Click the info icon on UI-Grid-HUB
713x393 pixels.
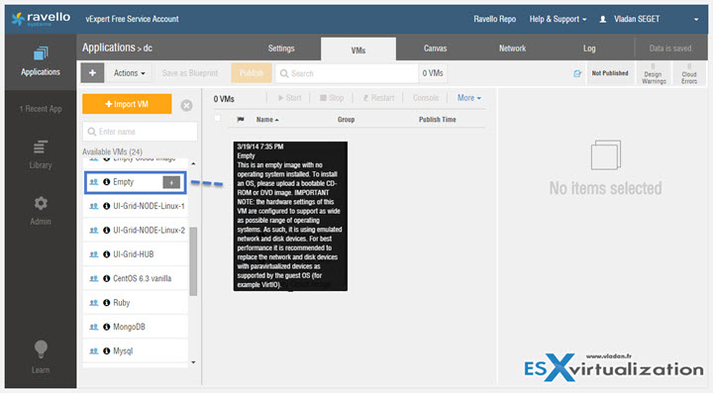[x=106, y=254]
